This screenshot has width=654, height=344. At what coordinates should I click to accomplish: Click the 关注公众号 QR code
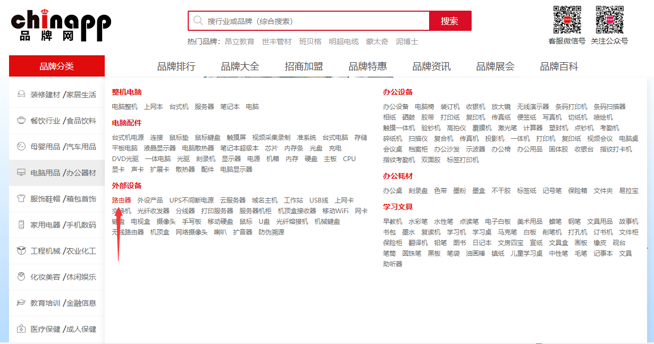click(609, 20)
